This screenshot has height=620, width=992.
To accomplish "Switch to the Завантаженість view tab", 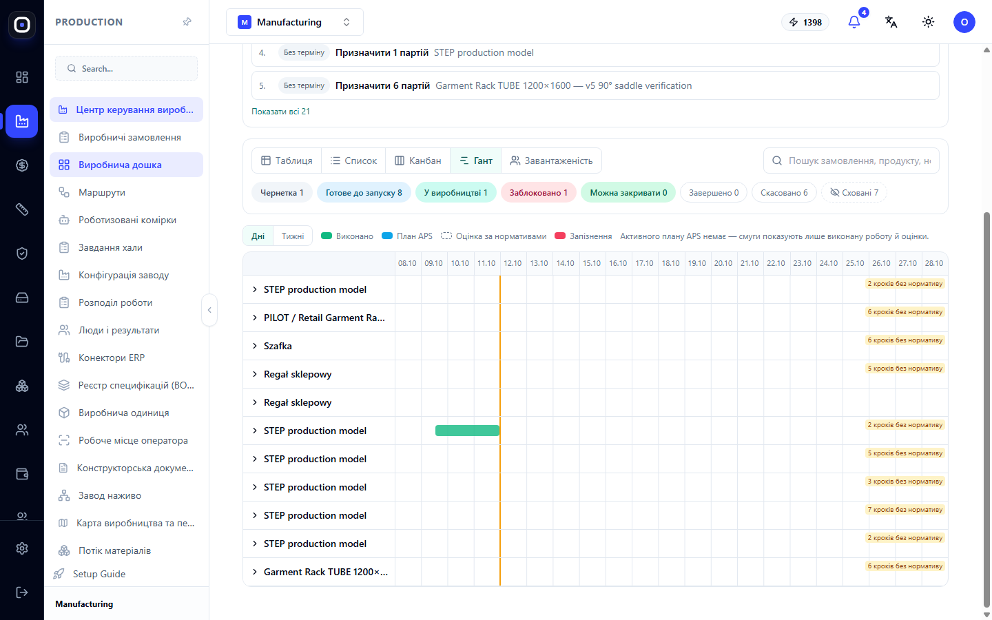I will tap(551, 161).
